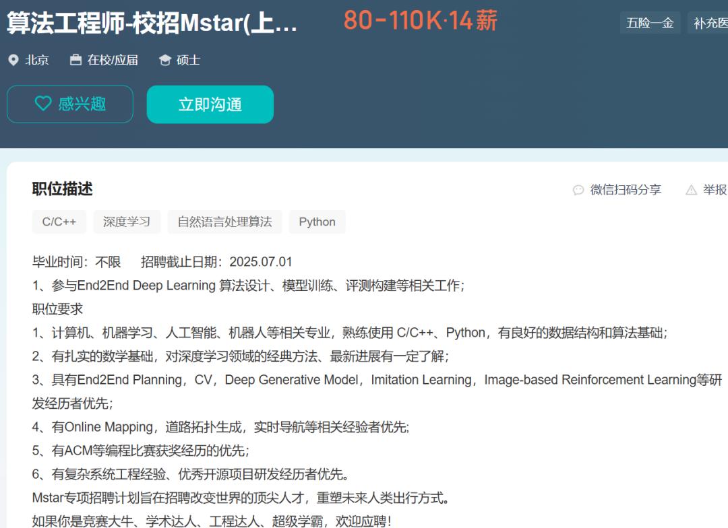Click the chat bubble icon for 微信扫码分享
Image resolution: width=728 pixels, height=528 pixels.
[578, 190]
